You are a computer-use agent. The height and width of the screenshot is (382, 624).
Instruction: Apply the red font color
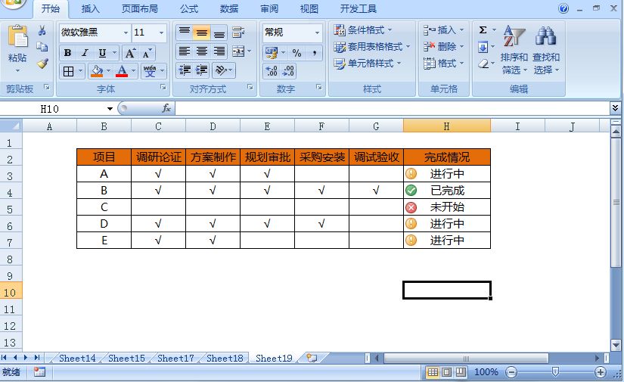pos(122,71)
